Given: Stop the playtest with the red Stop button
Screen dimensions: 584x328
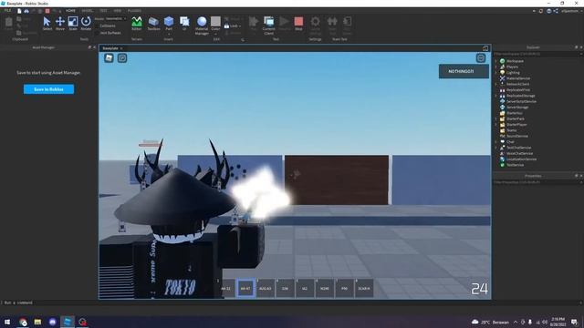Looking at the screenshot, I should click(298, 22).
